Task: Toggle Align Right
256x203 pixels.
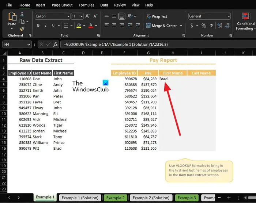Action: point(122,26)
